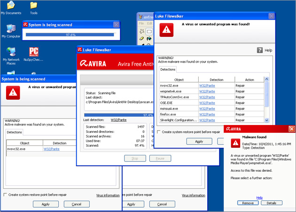
Task: Open My Computer desktop icon
Action: click(11, 31)
